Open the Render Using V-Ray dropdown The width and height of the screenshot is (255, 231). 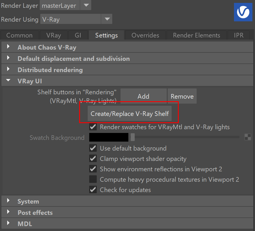(x=76, y=19)
